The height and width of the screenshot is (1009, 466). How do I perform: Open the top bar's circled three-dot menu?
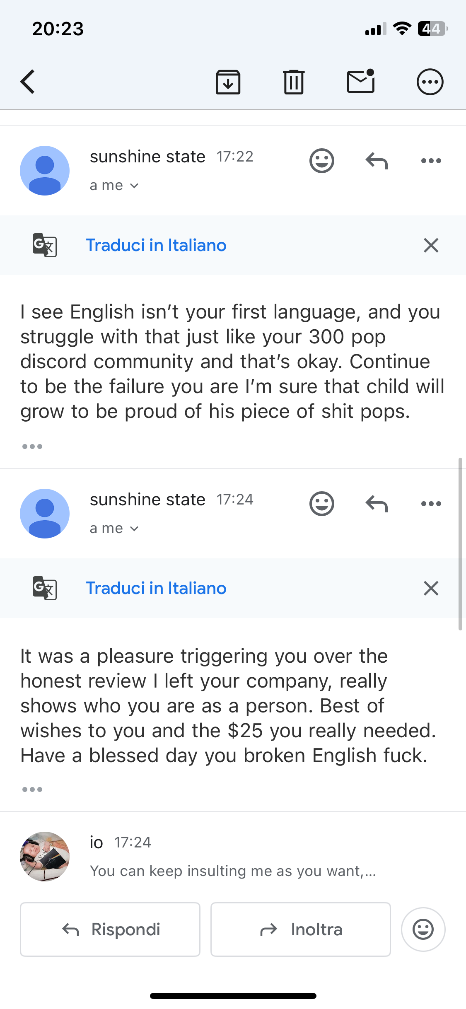pos(430,82)
